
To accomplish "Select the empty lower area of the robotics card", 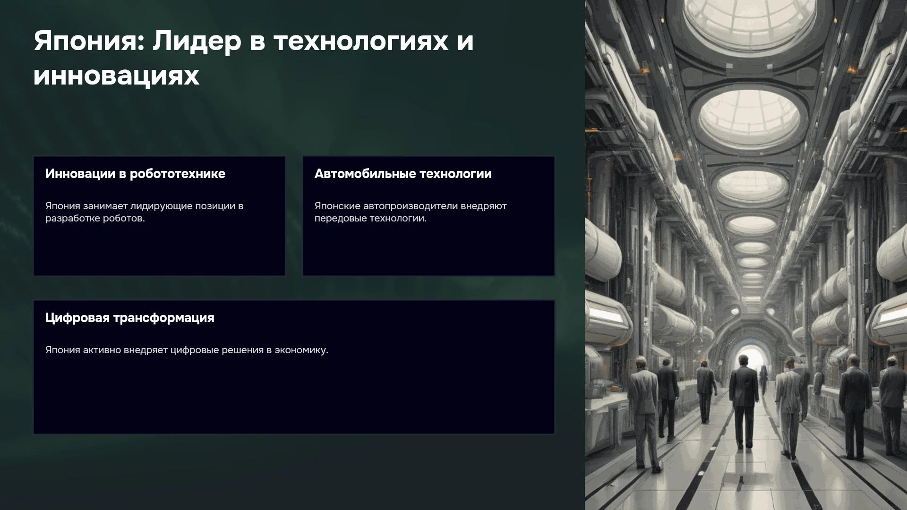I will (159, 250).
